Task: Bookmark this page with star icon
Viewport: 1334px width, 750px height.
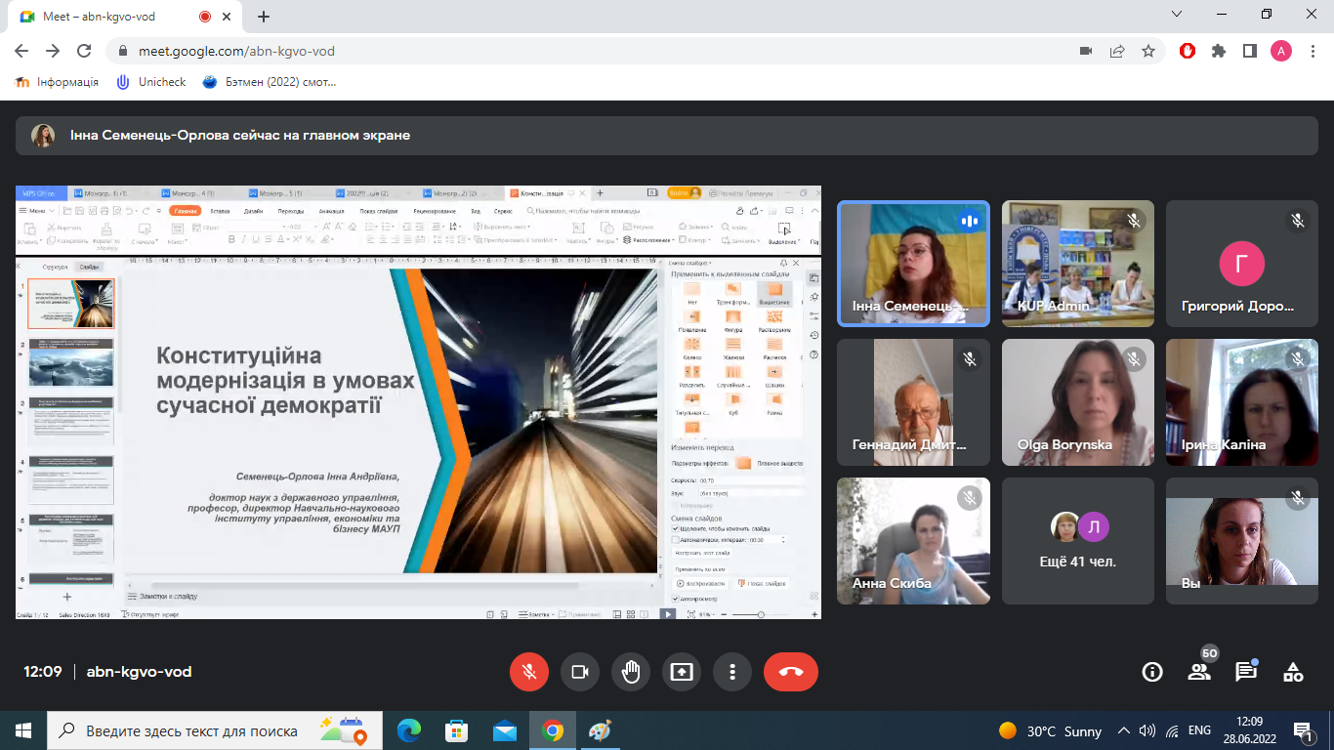Action: [1148, 51]
